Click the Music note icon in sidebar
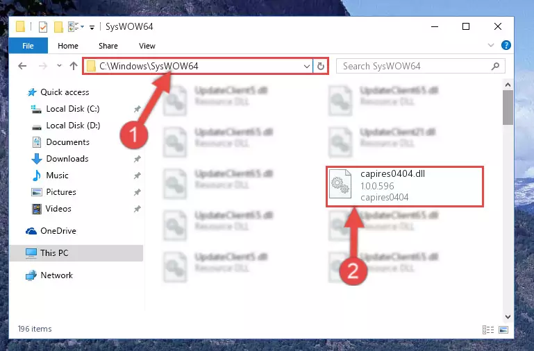This screenshot has width=534, height=351. (36, 175)
